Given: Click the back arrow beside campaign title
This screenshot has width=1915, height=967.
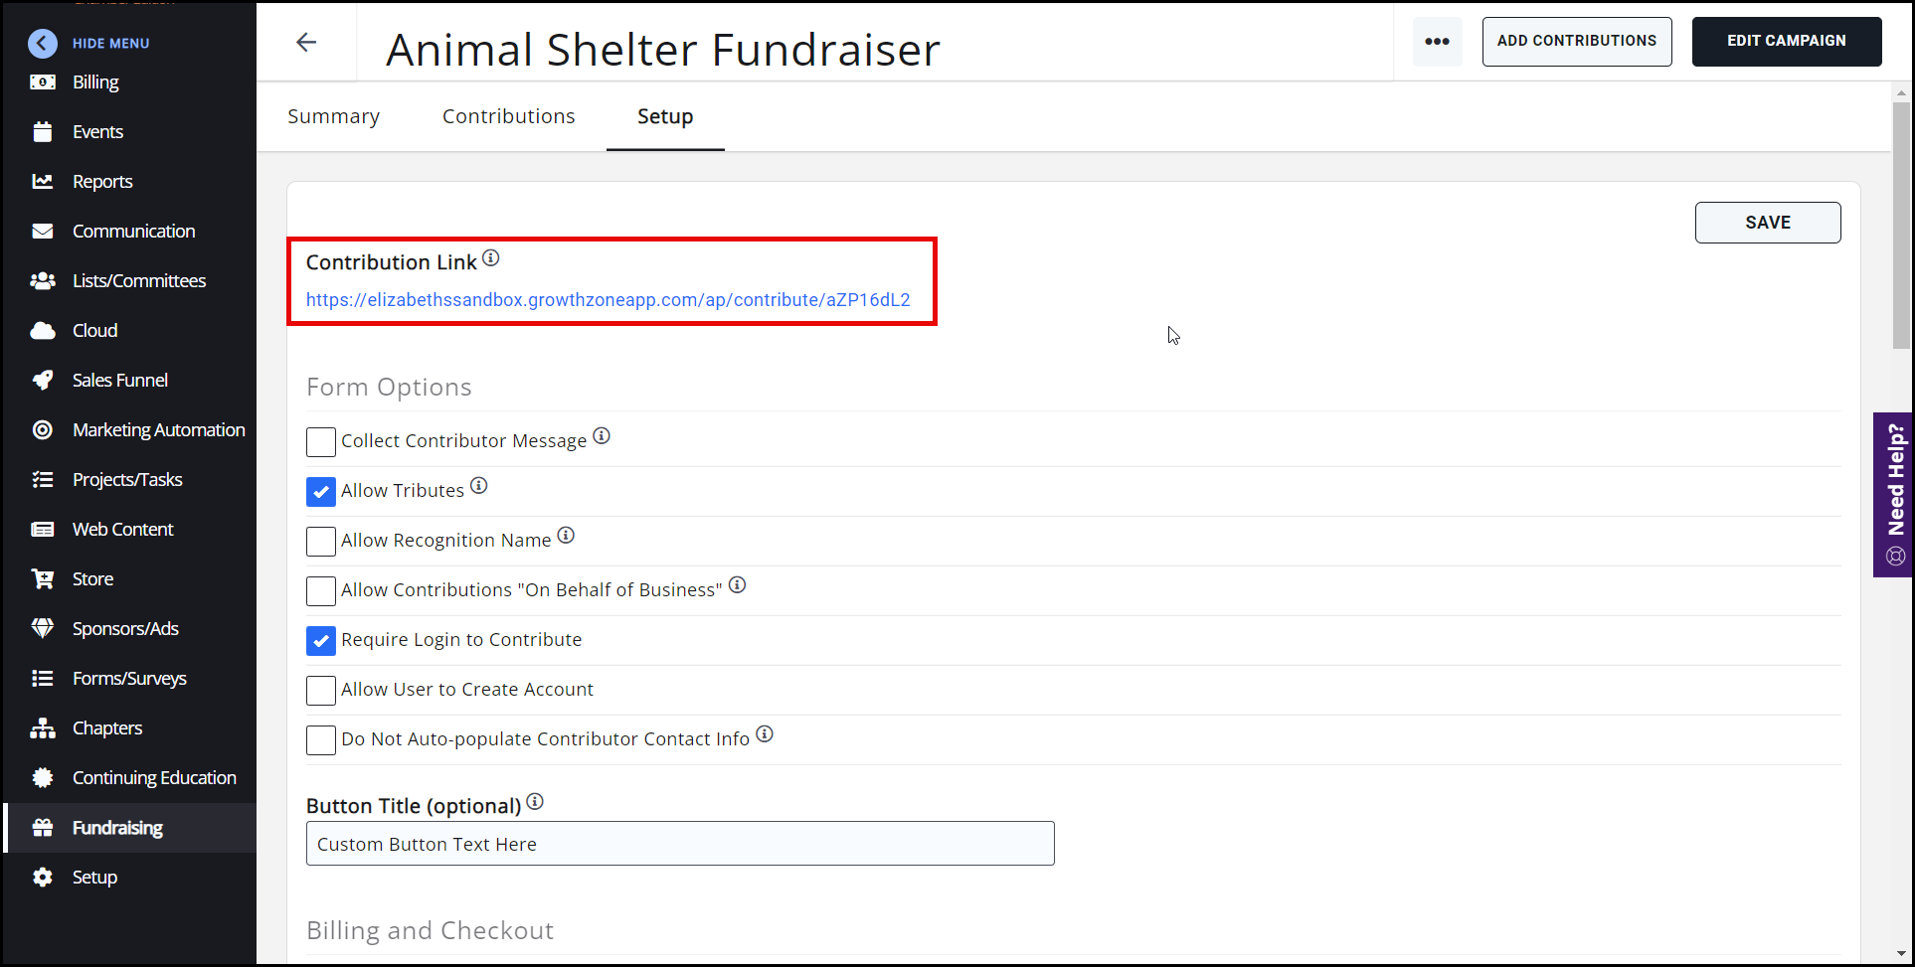Looking at the screenshot, I should (306, 42).
